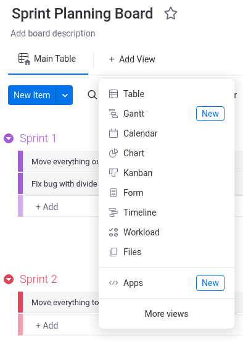Click Add board description field

(x=53, y=33)
